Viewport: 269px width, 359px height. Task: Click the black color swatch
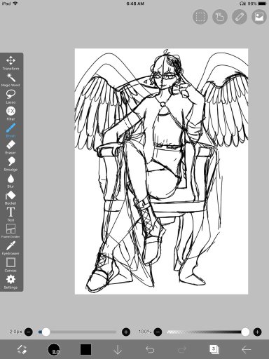[85, 349]
